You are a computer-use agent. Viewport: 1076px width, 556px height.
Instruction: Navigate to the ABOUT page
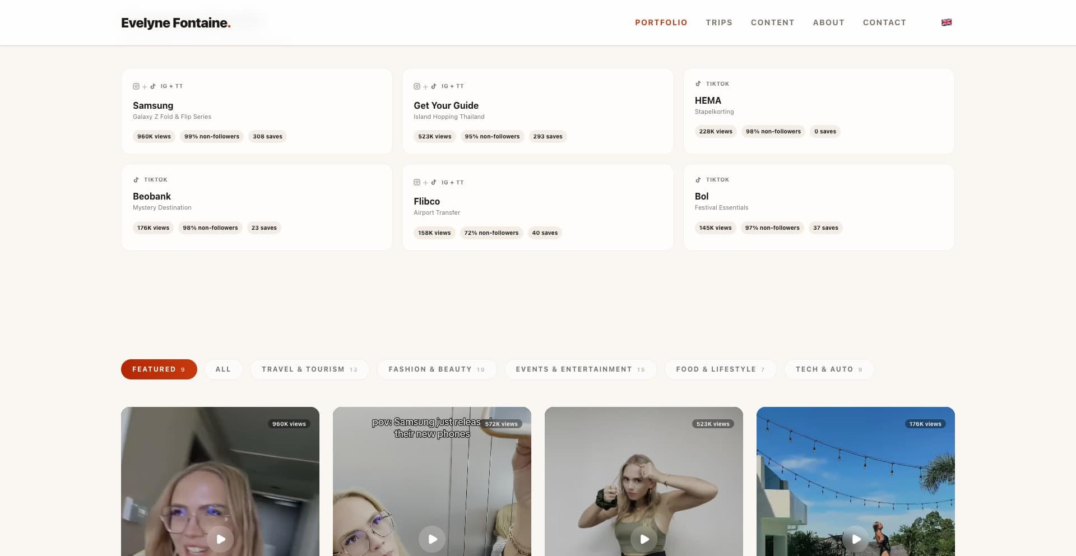pos(829,22)
